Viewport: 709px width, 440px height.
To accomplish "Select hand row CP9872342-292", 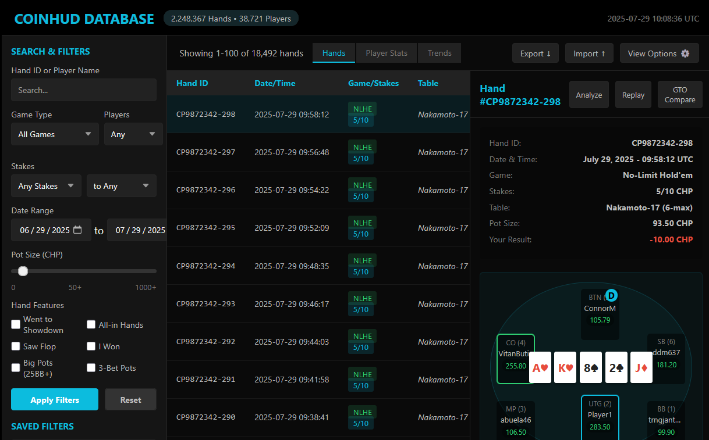I will (318, 341).
